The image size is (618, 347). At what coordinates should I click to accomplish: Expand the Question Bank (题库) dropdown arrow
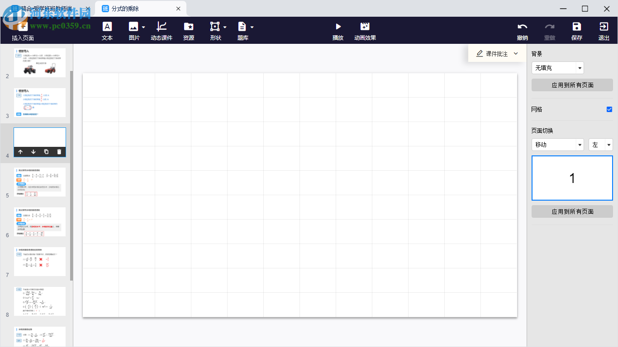(x=252, y=27)
